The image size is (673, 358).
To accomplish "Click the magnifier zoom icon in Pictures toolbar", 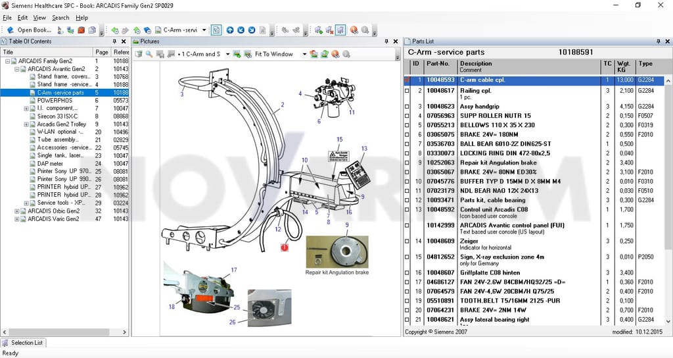I will point(149,54).
